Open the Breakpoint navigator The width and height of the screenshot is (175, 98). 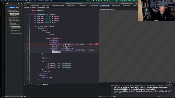click(20, 5)
